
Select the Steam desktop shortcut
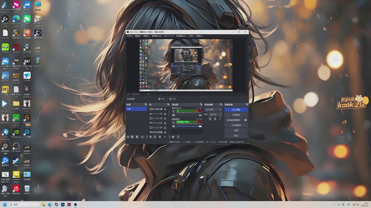(16, 161)
